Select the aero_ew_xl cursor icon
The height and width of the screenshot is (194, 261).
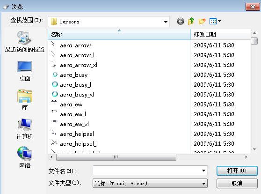click(x=54, y=121)
